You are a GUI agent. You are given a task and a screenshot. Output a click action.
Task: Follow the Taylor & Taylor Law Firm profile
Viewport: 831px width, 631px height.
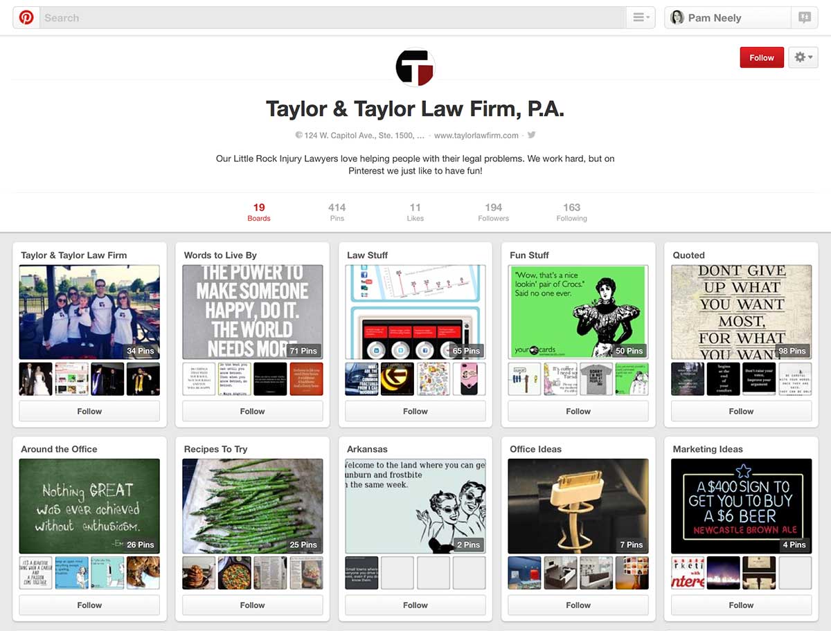pyautogui.click(x=761, y=57)
